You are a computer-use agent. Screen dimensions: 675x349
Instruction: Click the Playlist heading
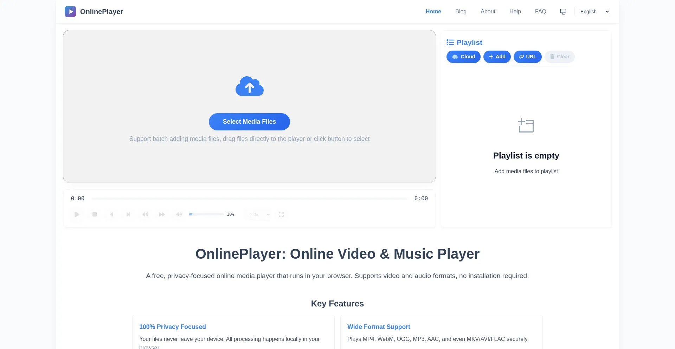point(469,43)
